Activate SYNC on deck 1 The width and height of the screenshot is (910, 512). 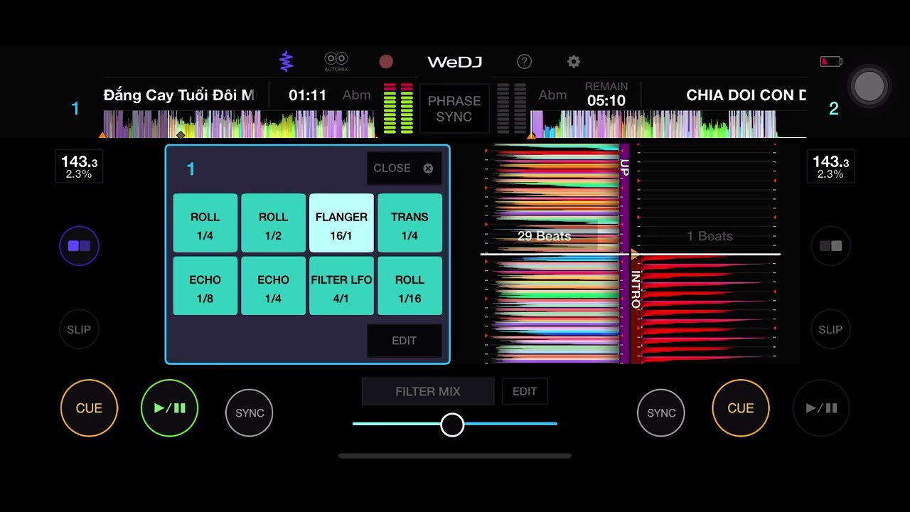tap(250, 412)
